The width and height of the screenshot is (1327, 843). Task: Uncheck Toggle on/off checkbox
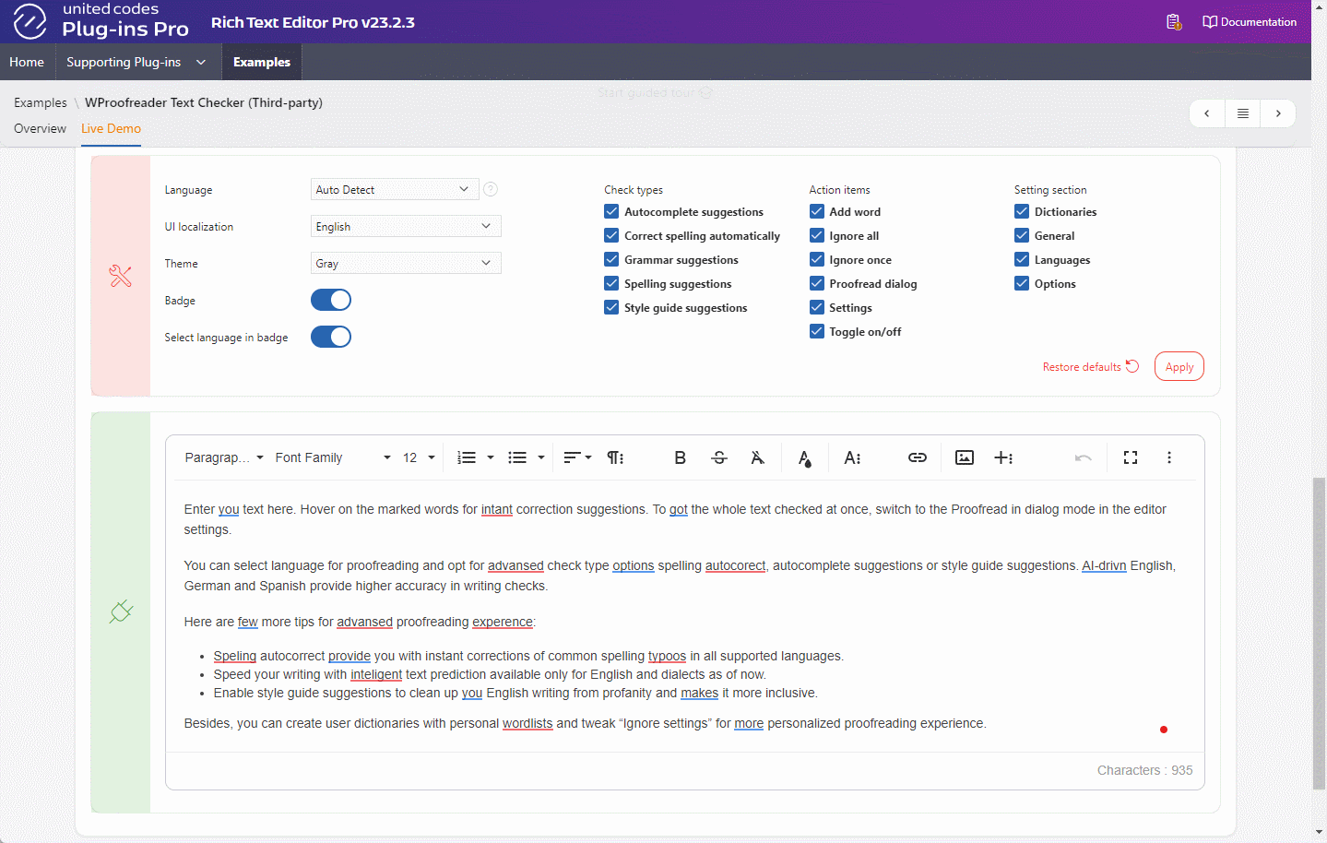[817, 331]
